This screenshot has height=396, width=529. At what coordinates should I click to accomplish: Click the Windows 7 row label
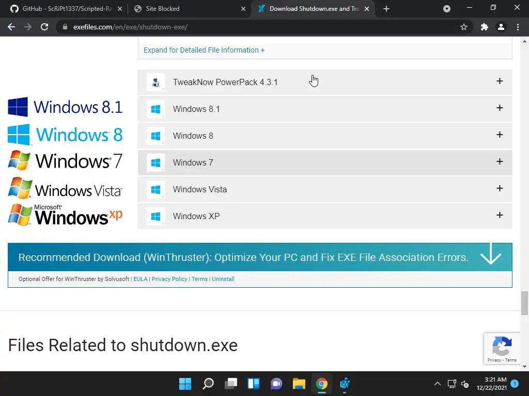(x=193, y=162)
